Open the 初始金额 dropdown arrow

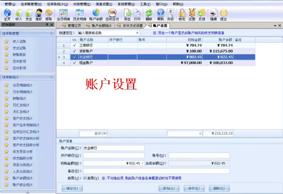[x=142, y=163]
